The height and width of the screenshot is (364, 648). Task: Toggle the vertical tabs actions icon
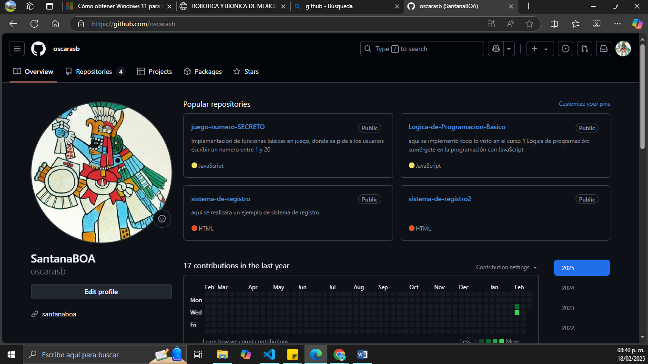point(50,6)
